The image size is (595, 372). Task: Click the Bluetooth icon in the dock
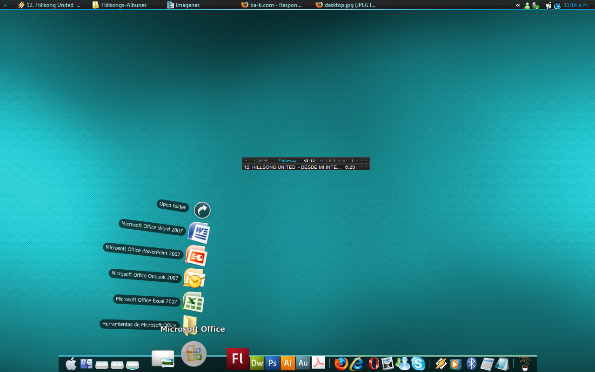pyautogui.click(x=472, y=364)
